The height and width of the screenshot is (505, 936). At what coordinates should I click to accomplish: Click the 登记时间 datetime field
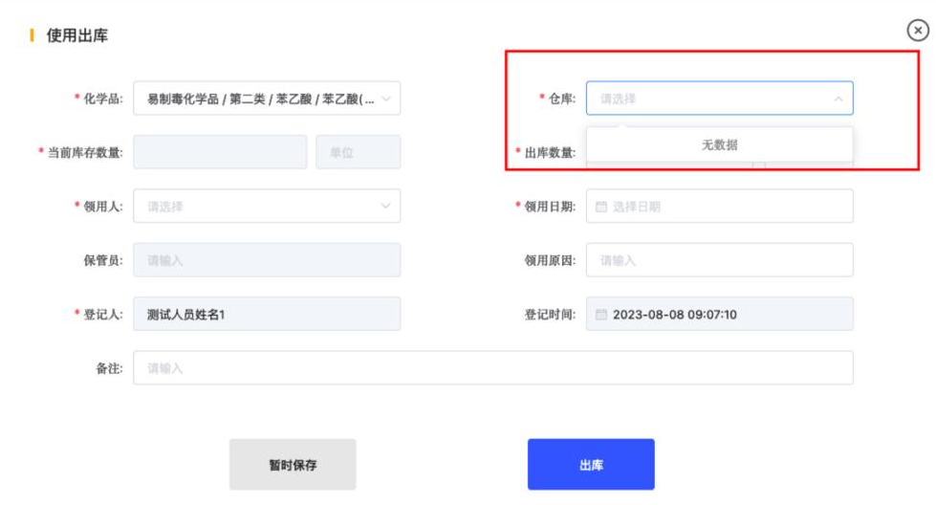tap(727, 315)
